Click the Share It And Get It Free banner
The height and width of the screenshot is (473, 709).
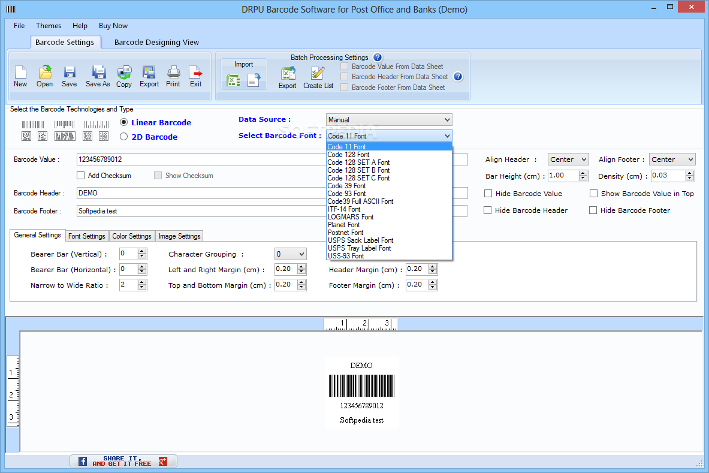tap(123, 461)
